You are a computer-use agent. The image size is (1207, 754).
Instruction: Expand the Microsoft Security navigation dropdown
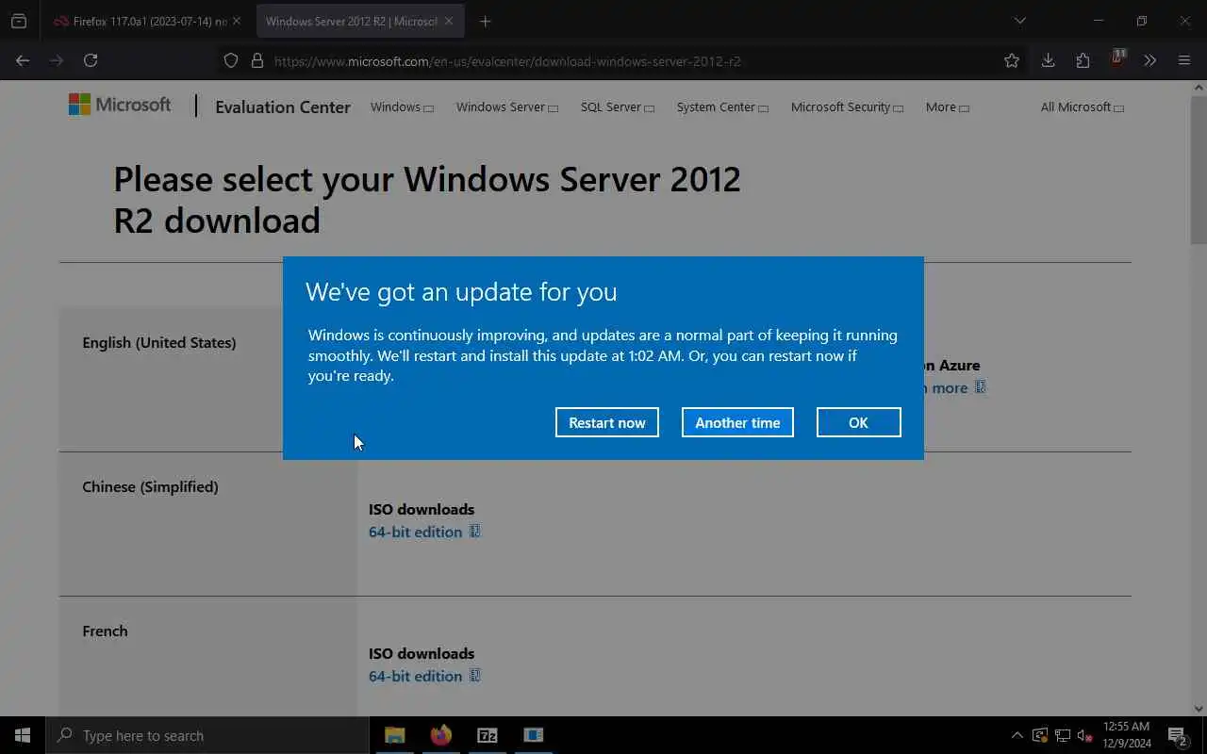tap(847, 107)
